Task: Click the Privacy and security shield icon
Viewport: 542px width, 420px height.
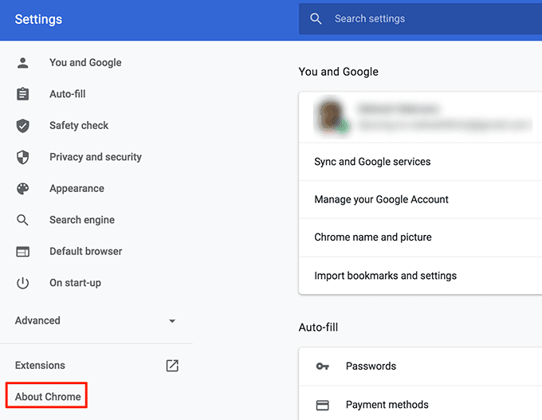Action: pyautogui.click(x=22, y=157)
